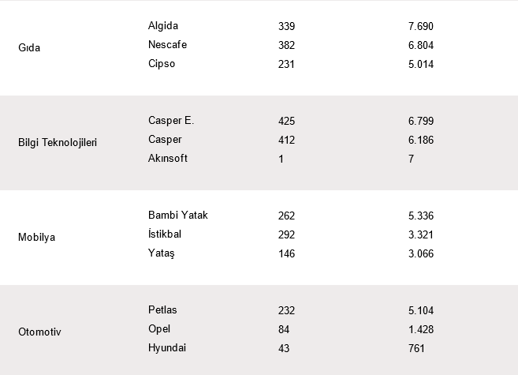Select the Bambi Yatak brand entry
This screenshot has width=518, height=375.
coord(178,216)
